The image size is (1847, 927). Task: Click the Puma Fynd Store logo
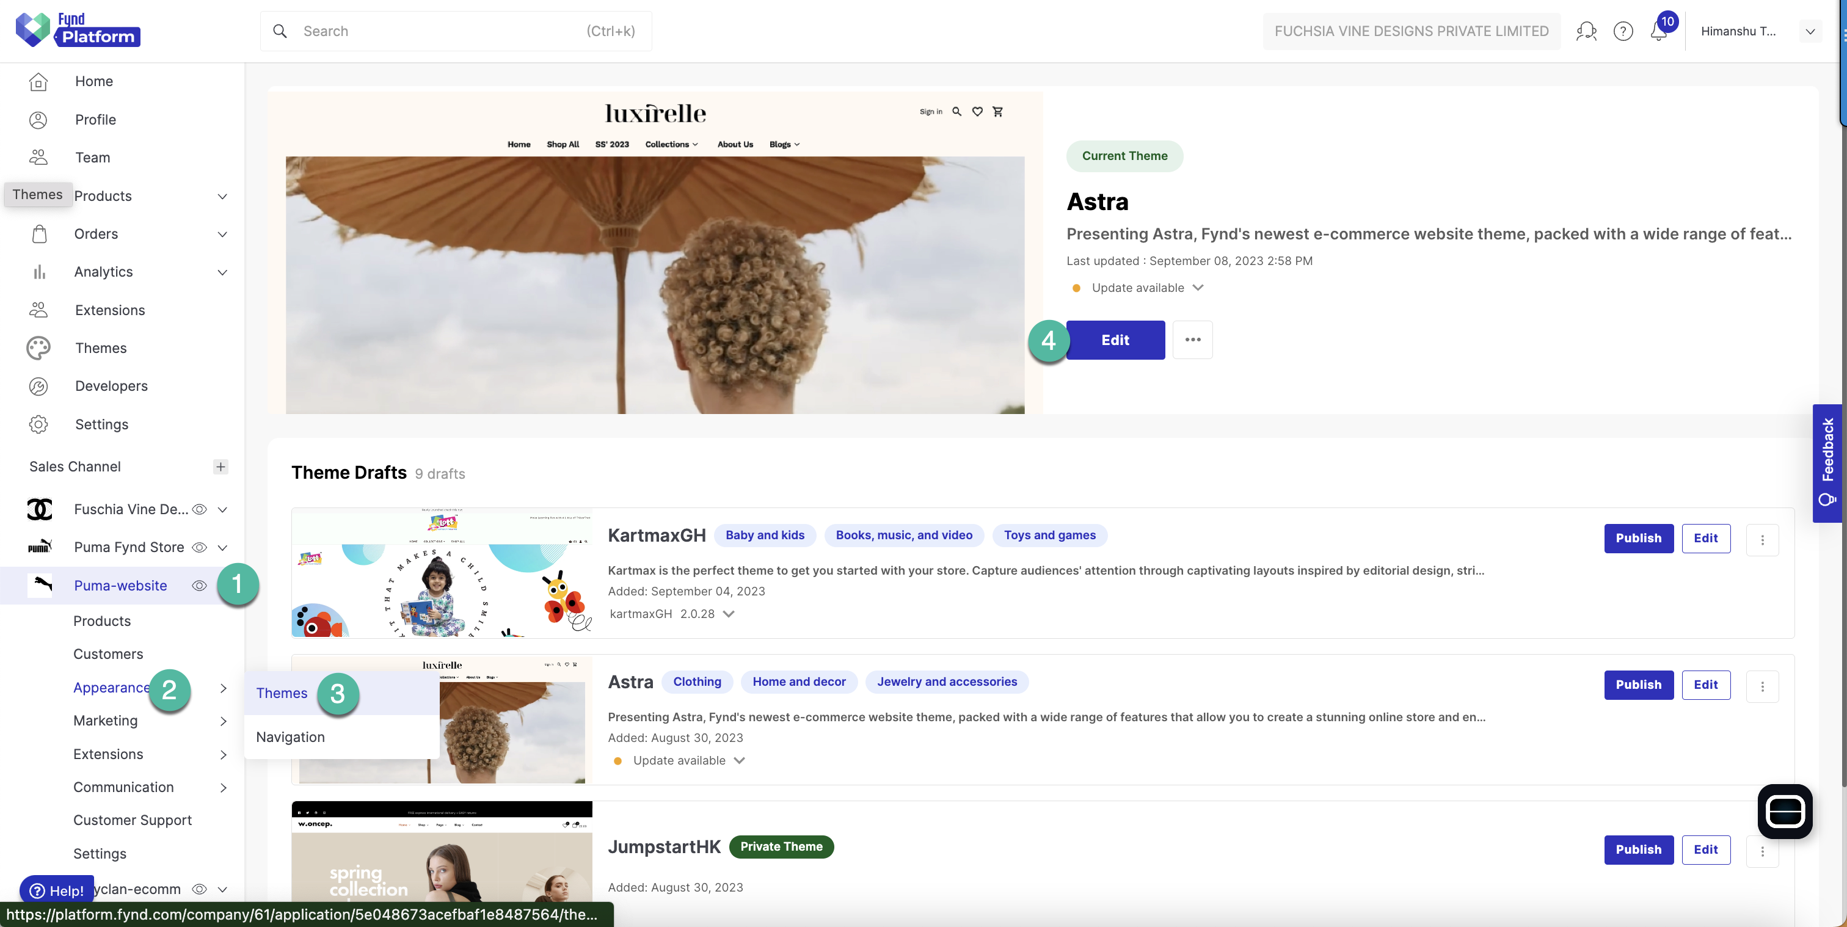coord(40,547)
